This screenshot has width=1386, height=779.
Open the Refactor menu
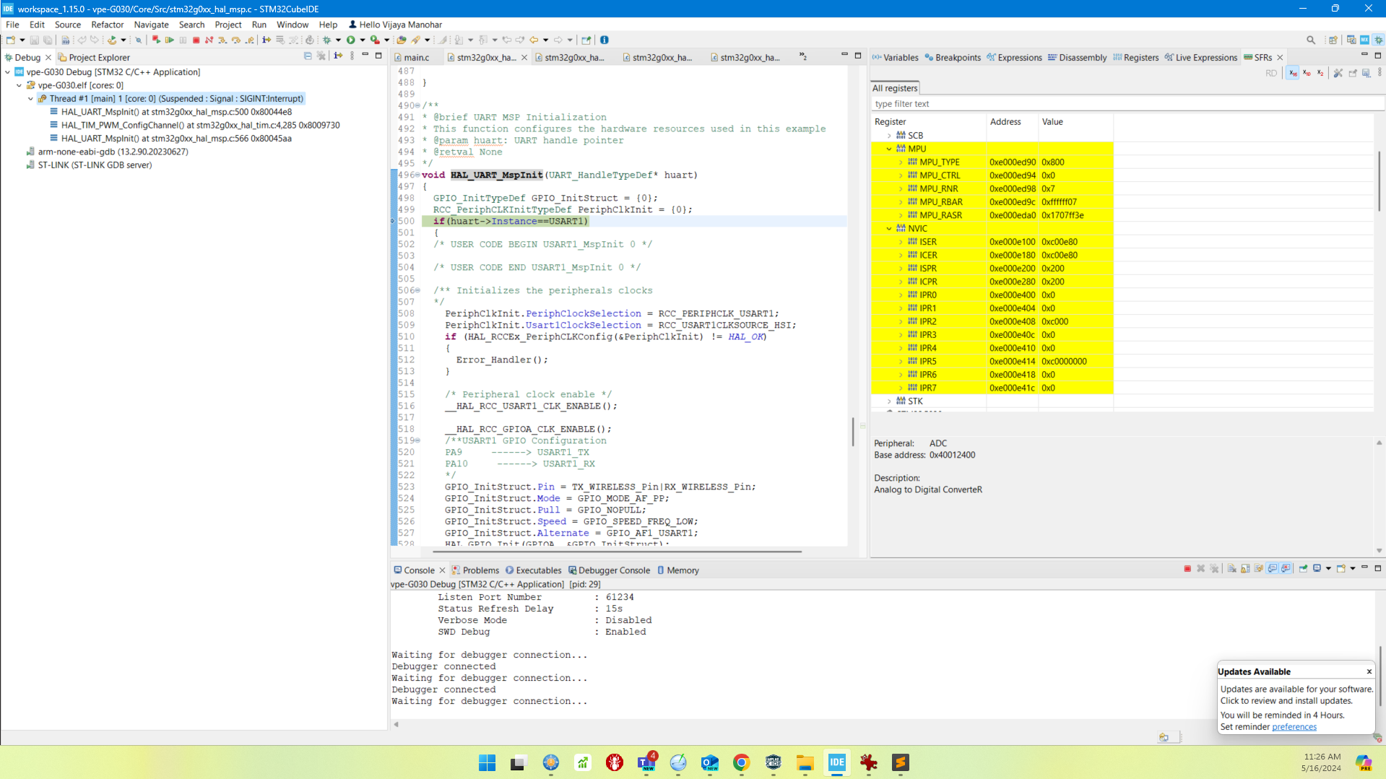(107, 25)
